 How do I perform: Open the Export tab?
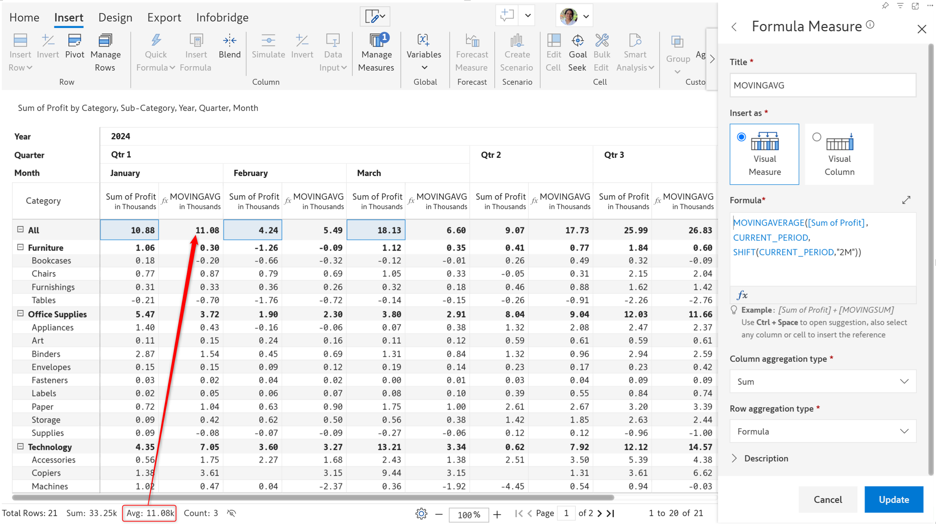[164, 17]
